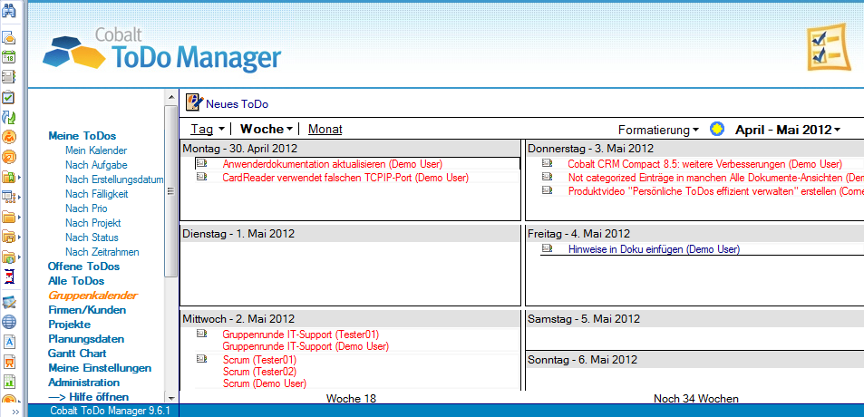Click the orange screen sidebar icon
This screenshot has width=864, height=417.
(x=9, y=157)
